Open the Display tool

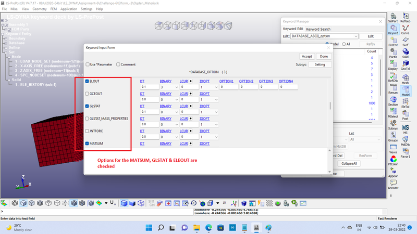(393, 66)
